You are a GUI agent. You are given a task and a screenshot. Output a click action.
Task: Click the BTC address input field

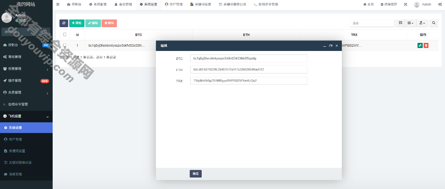tap(248, 59)
